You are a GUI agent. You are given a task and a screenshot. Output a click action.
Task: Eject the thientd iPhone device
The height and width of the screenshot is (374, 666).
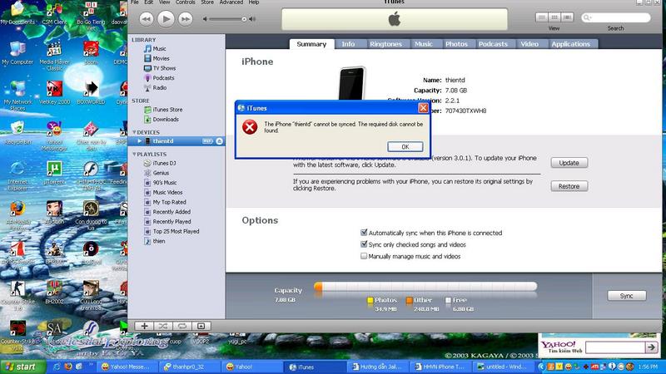pos(219,142)
